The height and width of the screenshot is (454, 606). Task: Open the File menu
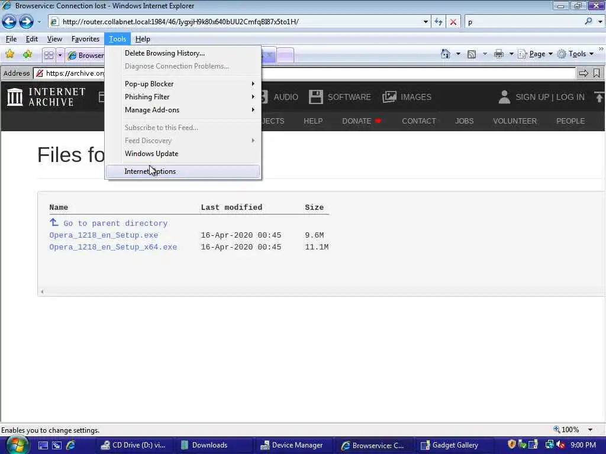click(x=11, y=39)
